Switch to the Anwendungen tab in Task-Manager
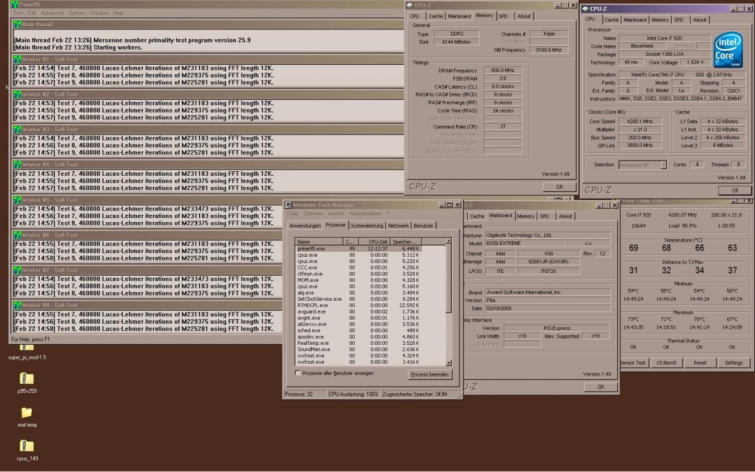 [x=305, y=225]
